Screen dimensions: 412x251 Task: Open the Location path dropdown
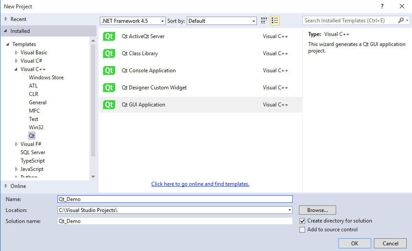290,210
